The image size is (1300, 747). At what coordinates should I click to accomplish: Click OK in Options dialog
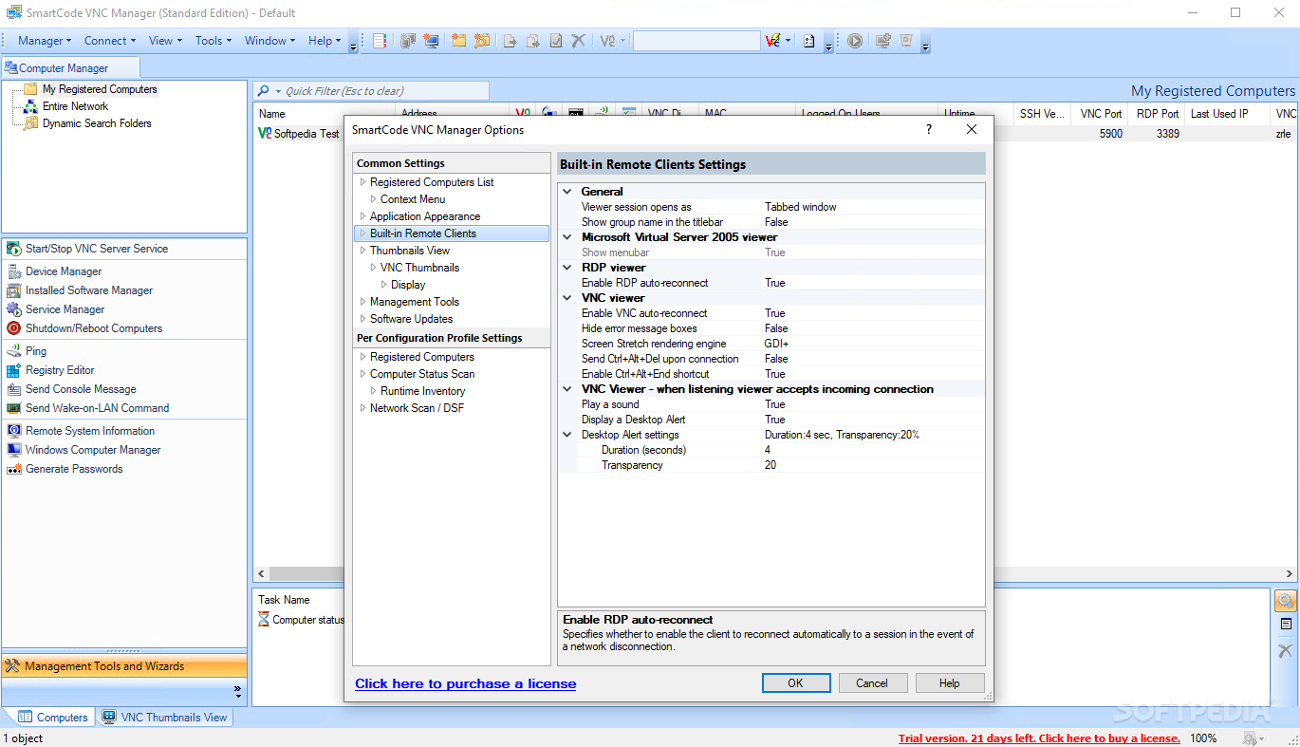pos(796,682)
